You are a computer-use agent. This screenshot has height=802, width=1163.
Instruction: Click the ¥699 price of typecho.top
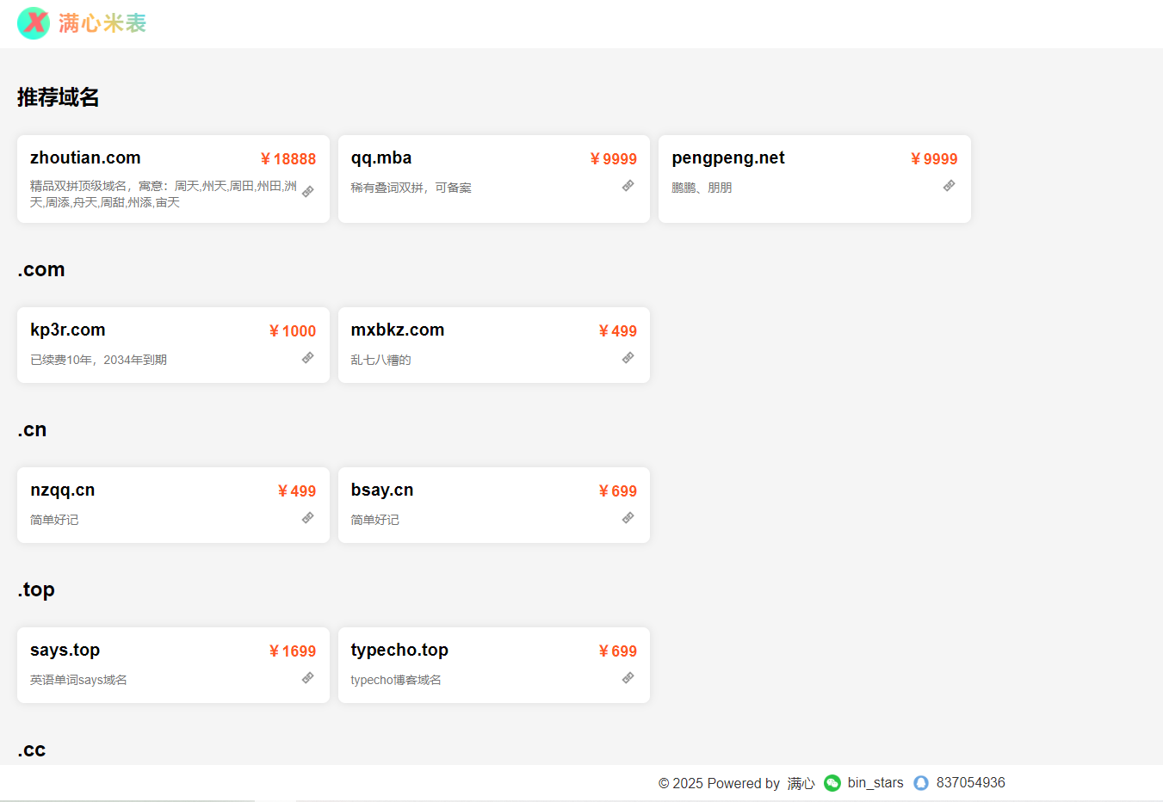[618, 651]
